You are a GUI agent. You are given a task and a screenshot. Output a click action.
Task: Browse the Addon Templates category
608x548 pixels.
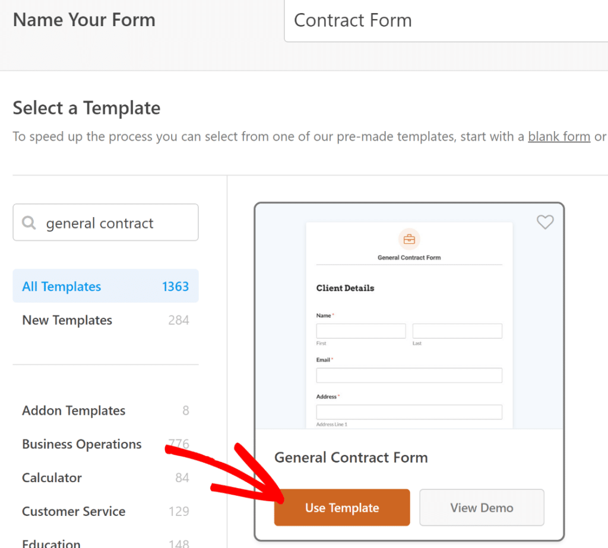[74, 410]
